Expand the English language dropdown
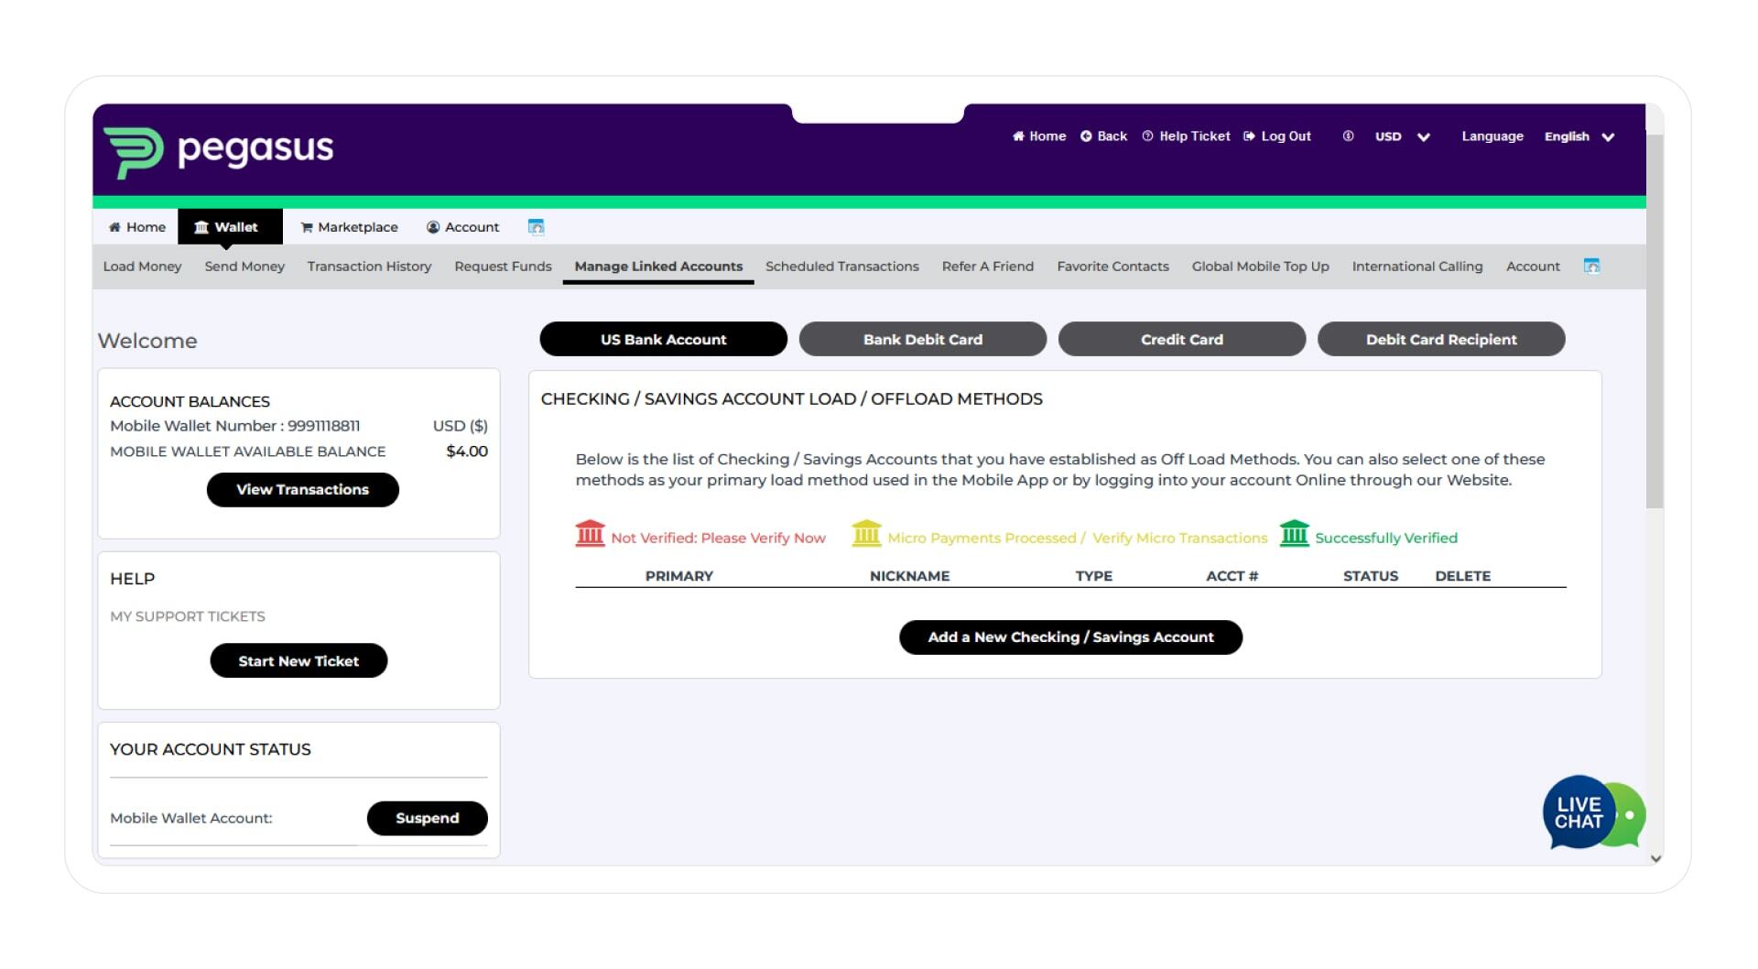This screenshot has height=969, width=1758. [1579, 136]
